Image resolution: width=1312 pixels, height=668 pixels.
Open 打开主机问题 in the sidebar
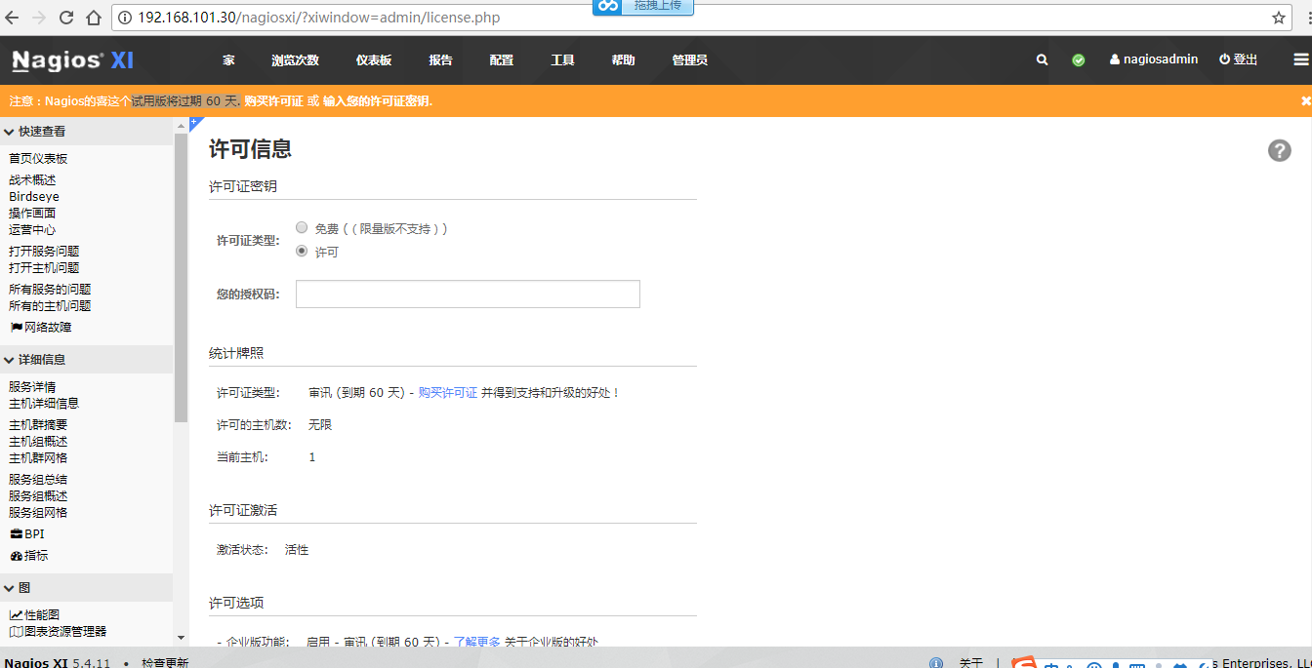44,268
